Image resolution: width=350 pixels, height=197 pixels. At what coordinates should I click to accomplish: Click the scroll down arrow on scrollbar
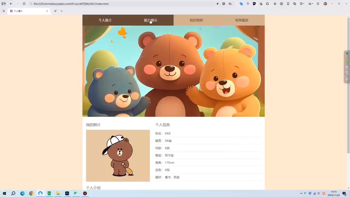[348, 188]
